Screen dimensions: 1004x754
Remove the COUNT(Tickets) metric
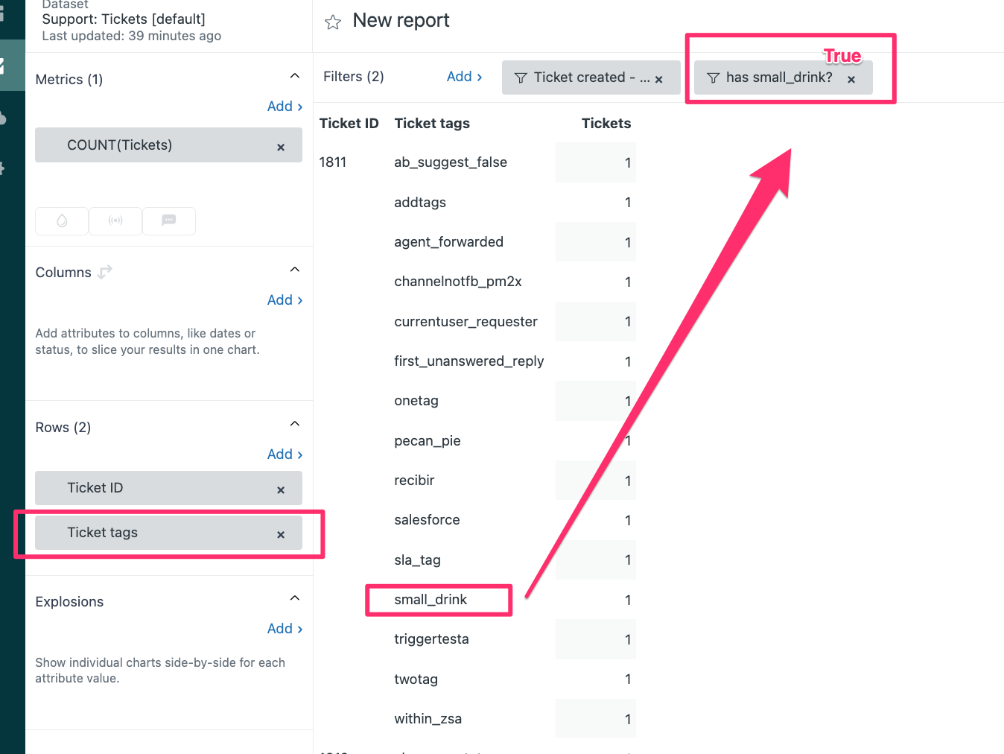281,148
